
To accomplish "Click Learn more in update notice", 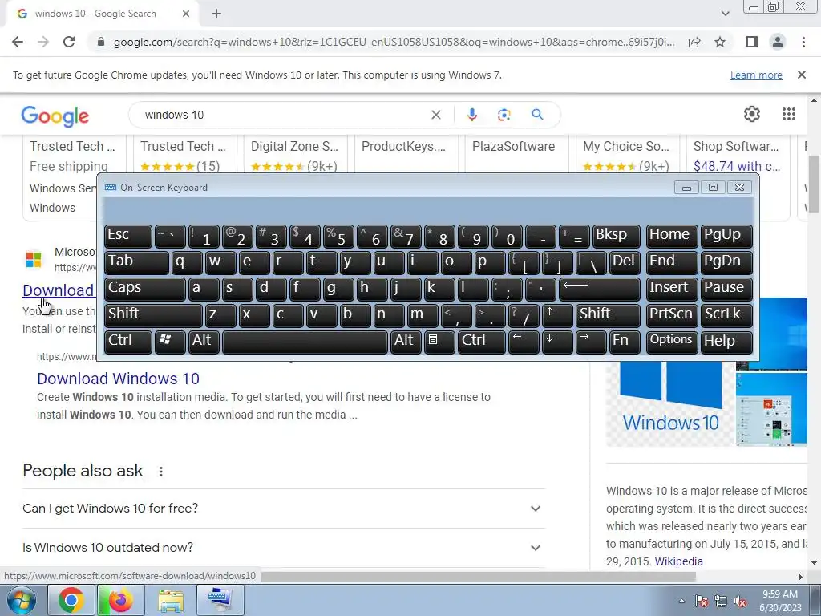I will [756, 75].
